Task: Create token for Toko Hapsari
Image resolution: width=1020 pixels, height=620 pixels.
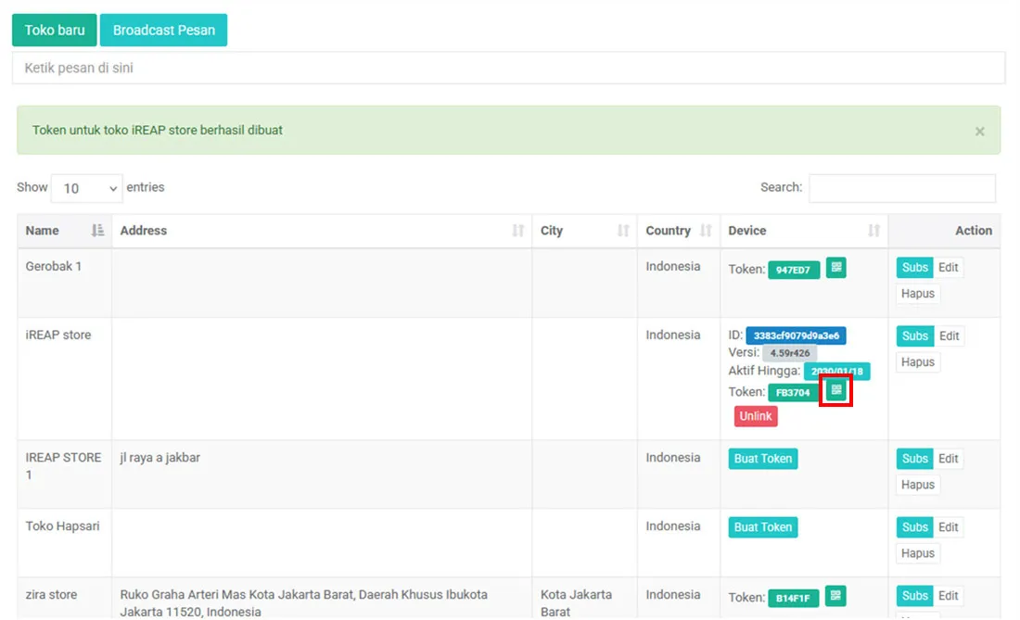Action: 763,527
